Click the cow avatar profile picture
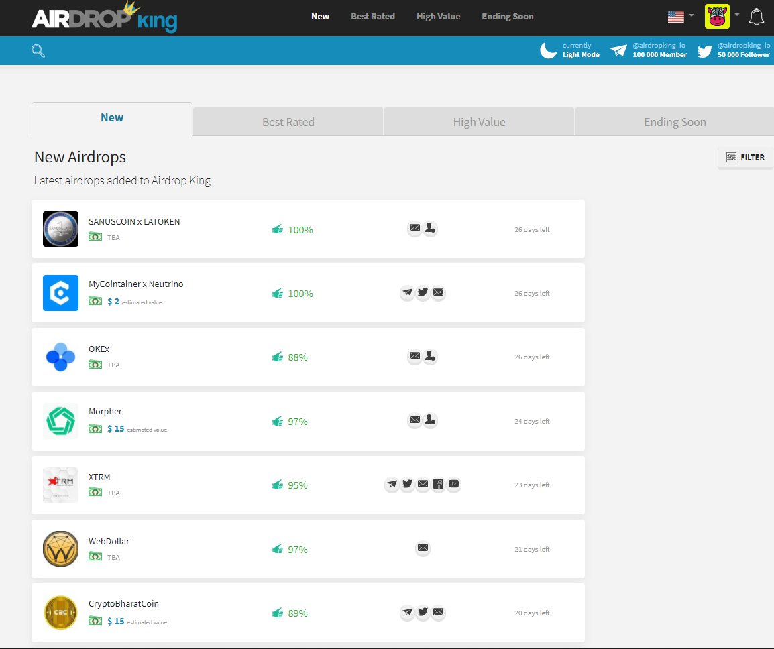 click(x=717, y=16)
